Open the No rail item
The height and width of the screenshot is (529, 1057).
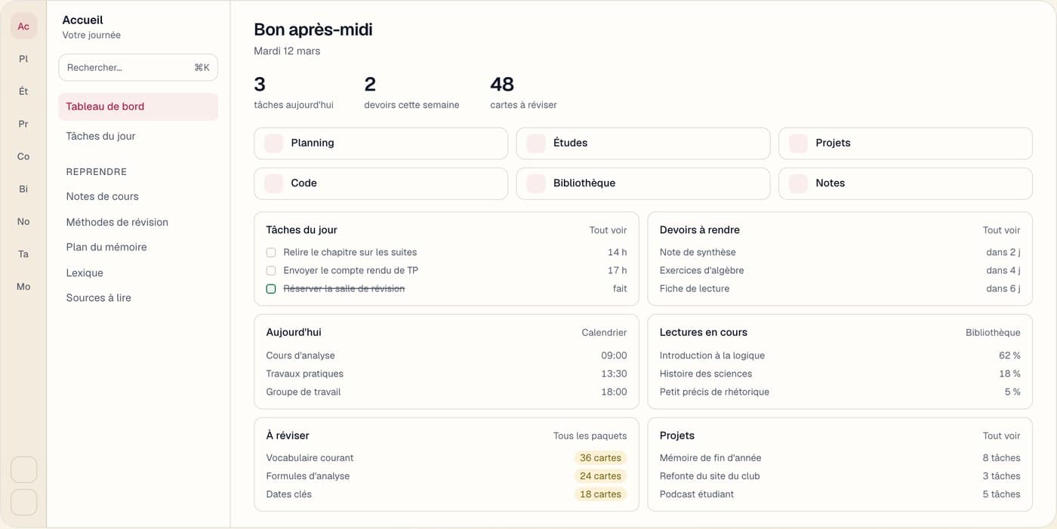23,221
